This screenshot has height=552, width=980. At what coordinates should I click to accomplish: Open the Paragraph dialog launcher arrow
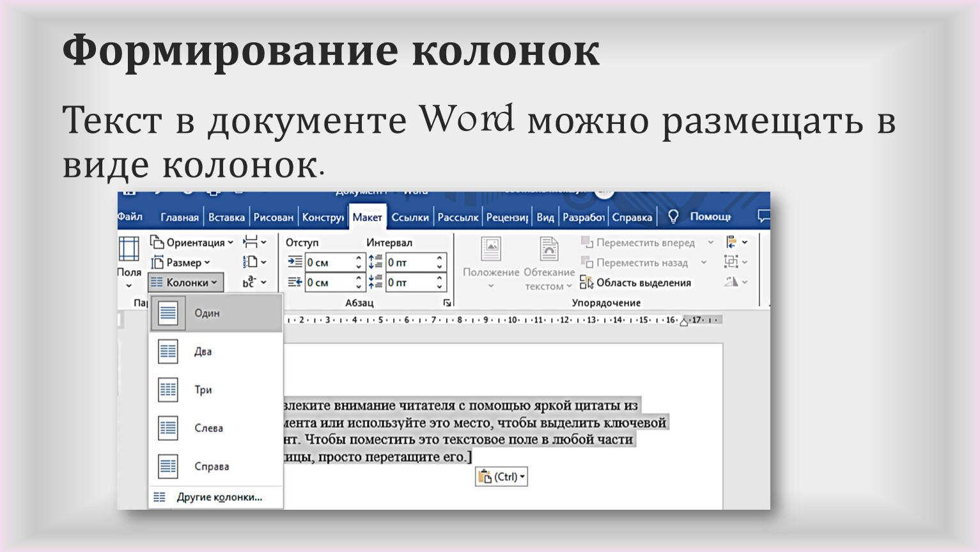(447, 303)
